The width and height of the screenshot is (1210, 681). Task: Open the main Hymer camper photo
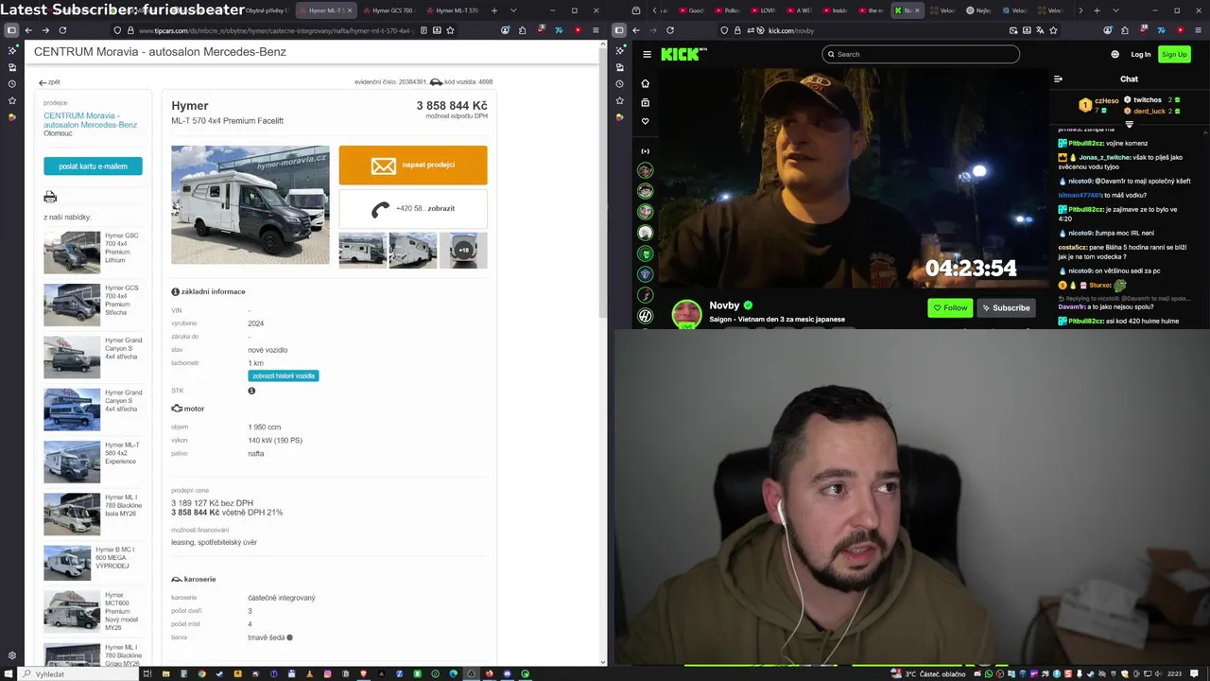[x=251, y=204]
